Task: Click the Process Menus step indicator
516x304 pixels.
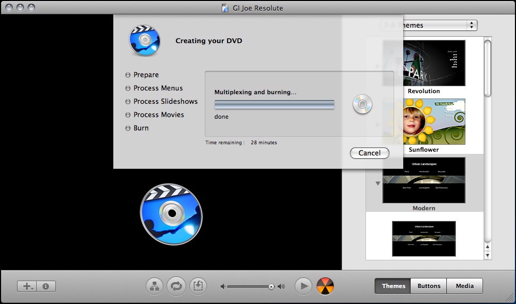Action: pyautogui.click(x=128, y=88)
